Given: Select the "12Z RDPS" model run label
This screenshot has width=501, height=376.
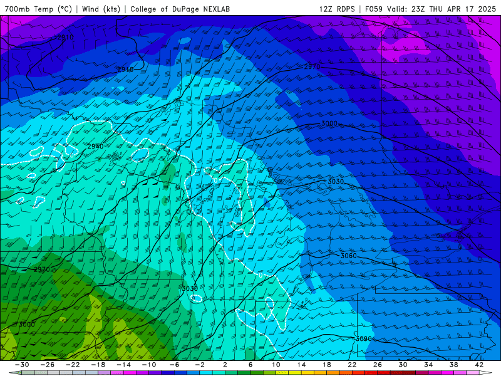Looking at the screenshot, I should point(337,9).
